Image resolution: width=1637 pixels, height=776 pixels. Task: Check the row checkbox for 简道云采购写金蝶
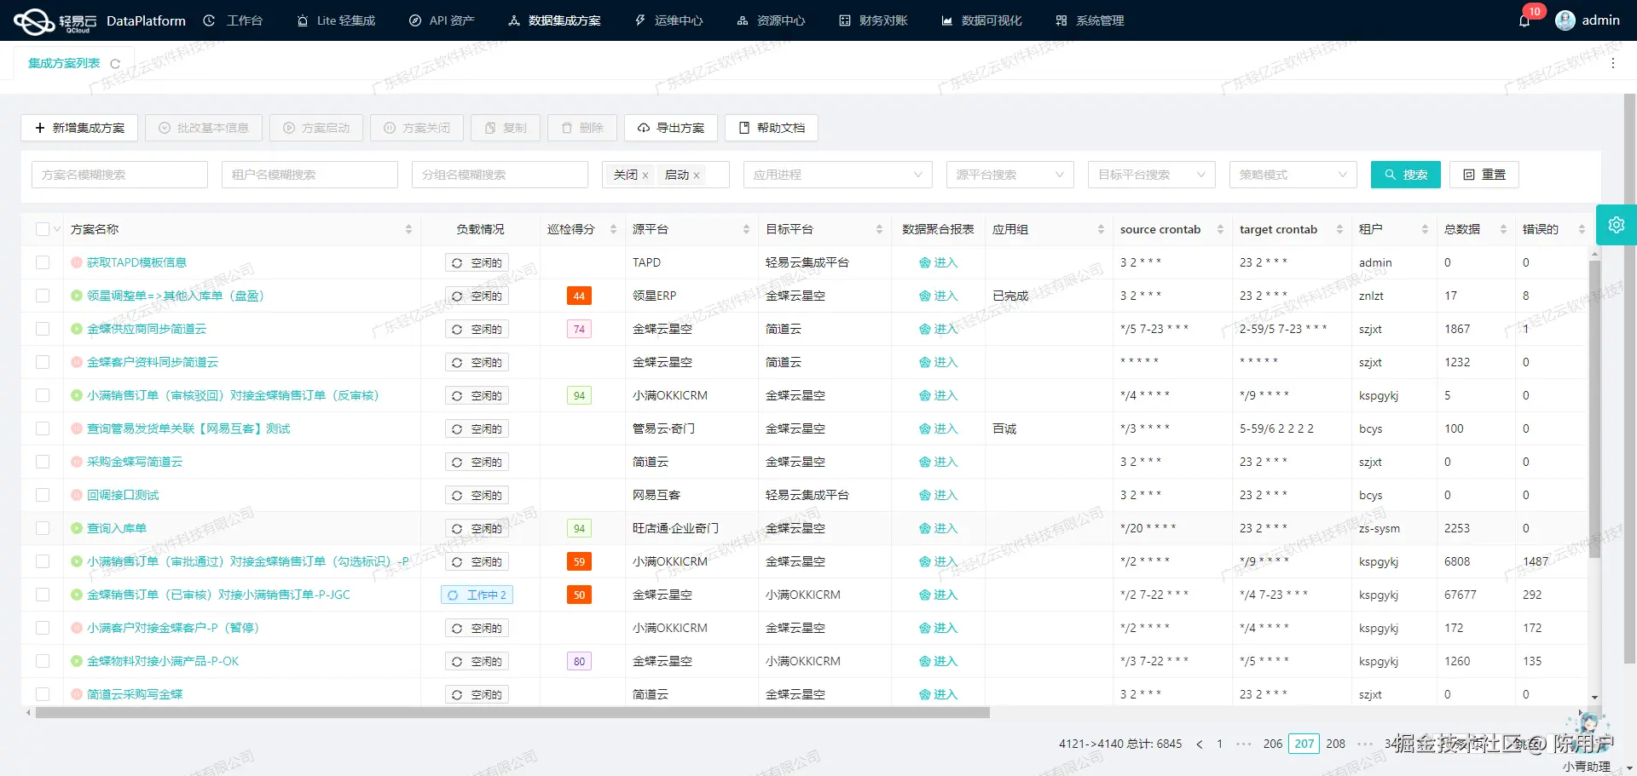tap(43, 693)
